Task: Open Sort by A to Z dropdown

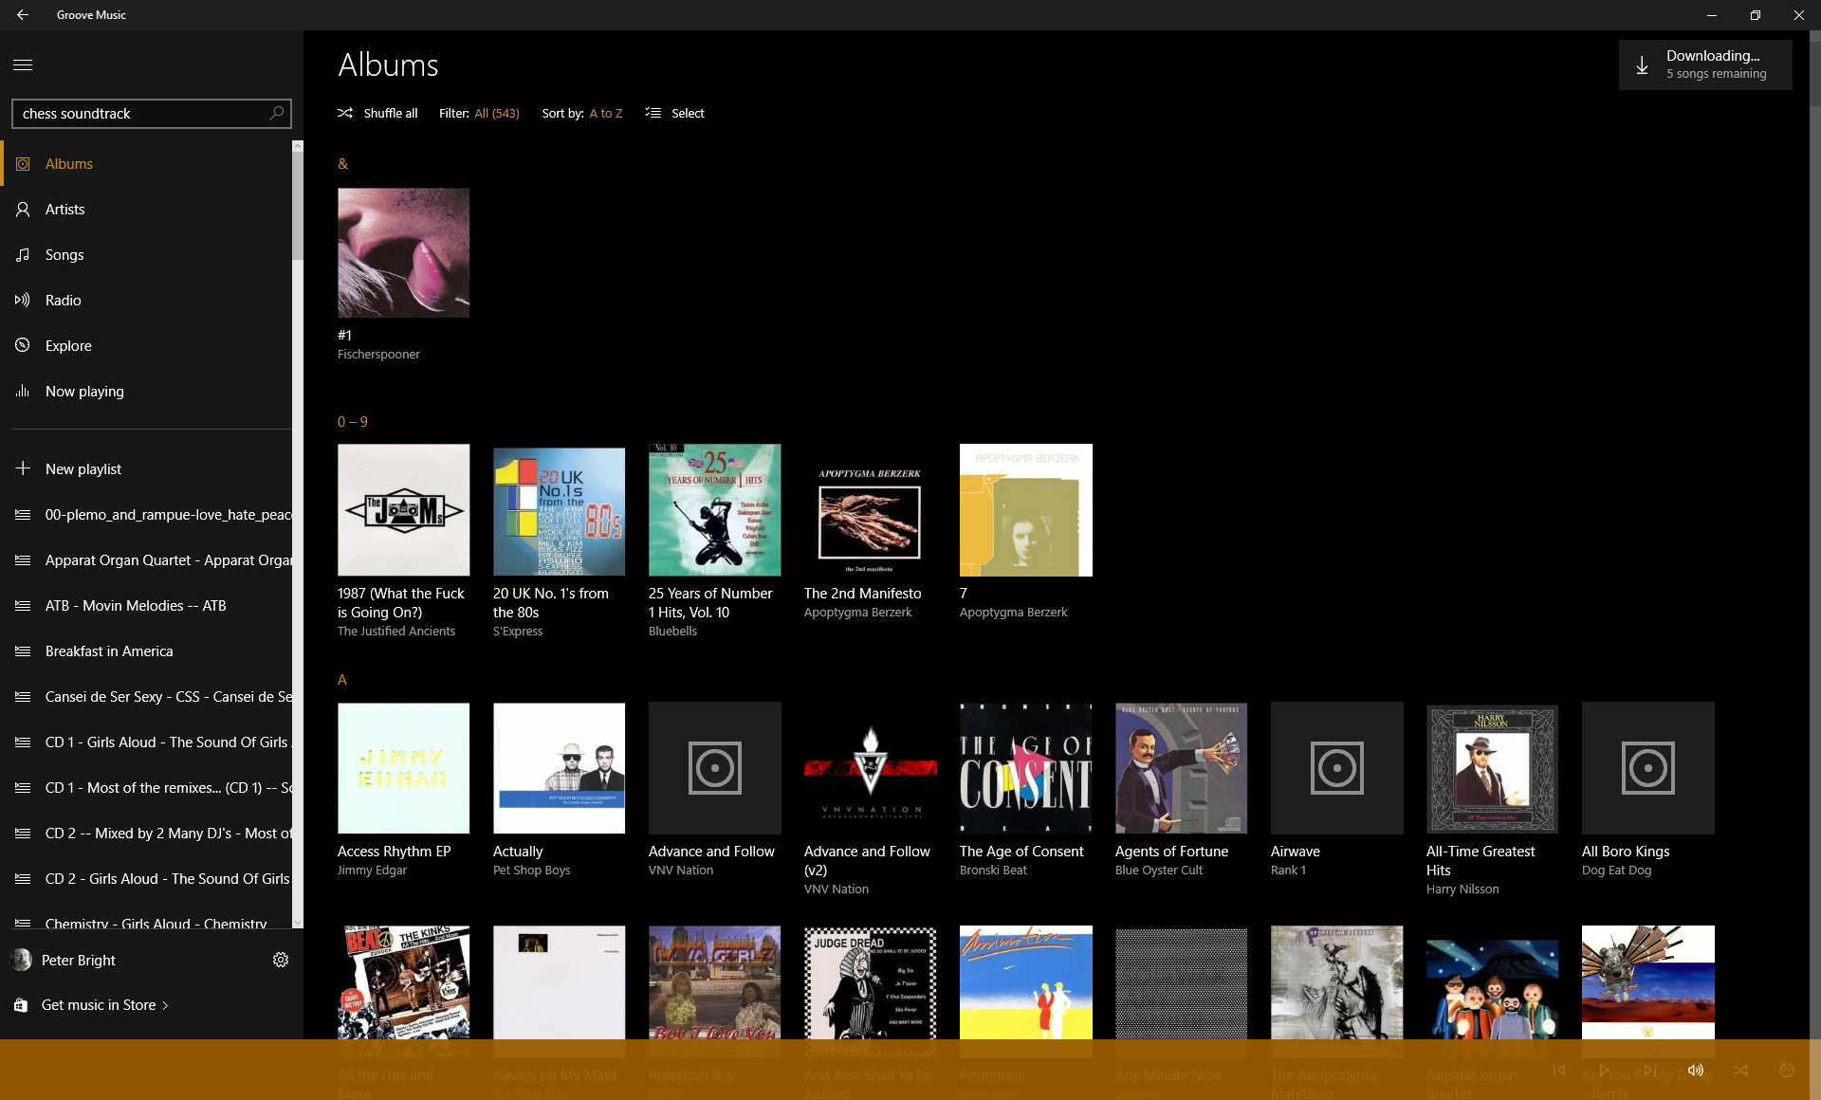Action: pos(602,113)
